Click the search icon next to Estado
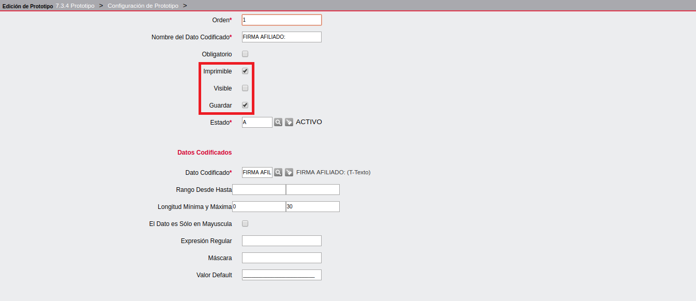 [x=278, y=122]
